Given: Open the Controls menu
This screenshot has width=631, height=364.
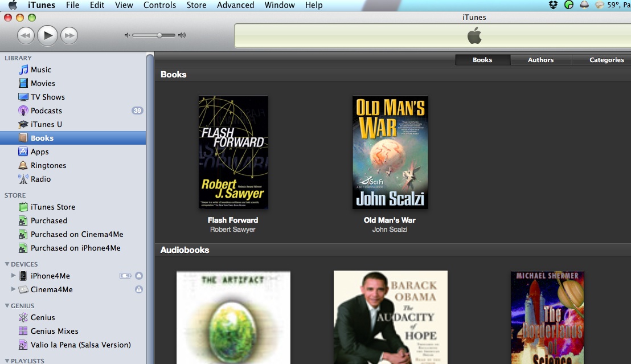Looking at the screenshot, I should click(x=160, y=5).
